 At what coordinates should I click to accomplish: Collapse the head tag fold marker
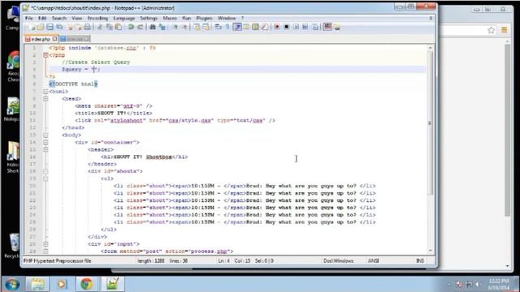click(45, 99)
